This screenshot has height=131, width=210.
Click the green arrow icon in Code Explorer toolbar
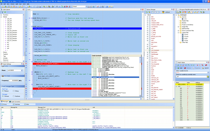[5, 12]
